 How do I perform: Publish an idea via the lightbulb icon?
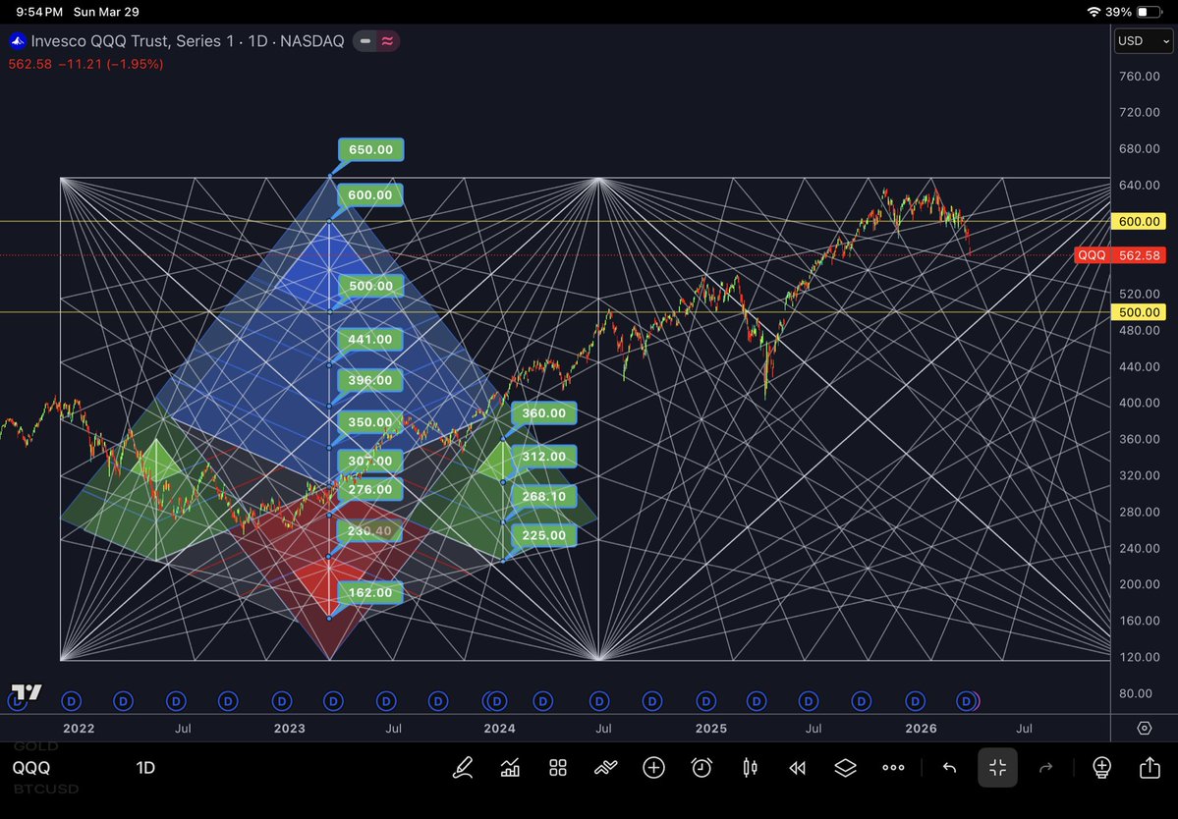[1101, 768]
